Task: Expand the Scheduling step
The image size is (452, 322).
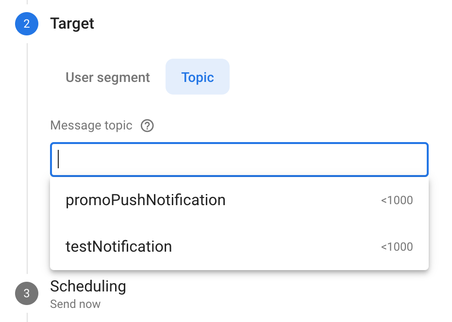Action: (x=88, y=293)
